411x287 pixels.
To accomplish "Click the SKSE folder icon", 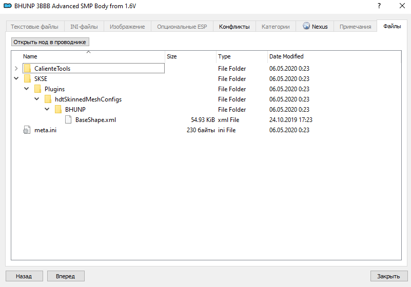I will click(27, 79).
